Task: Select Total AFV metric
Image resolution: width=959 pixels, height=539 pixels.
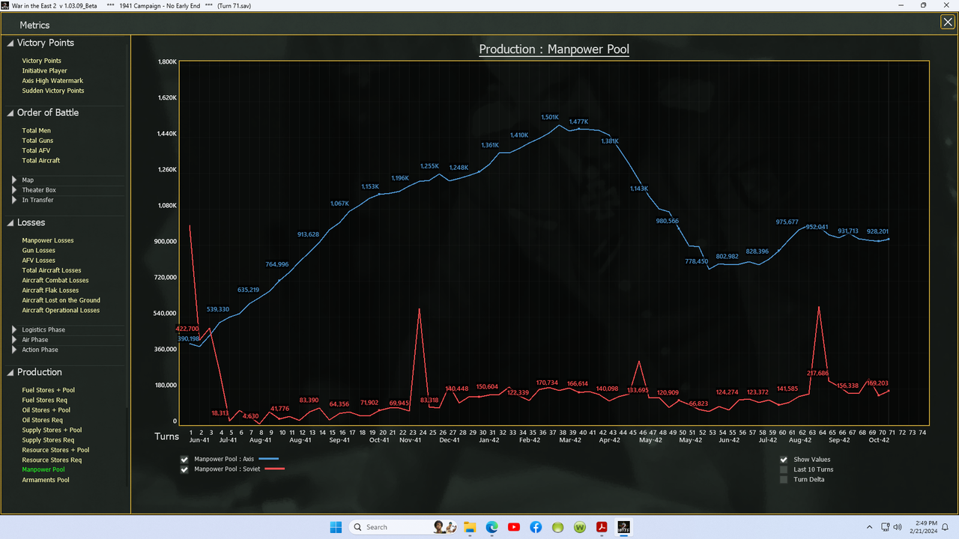Action: (x=36, y=150)
